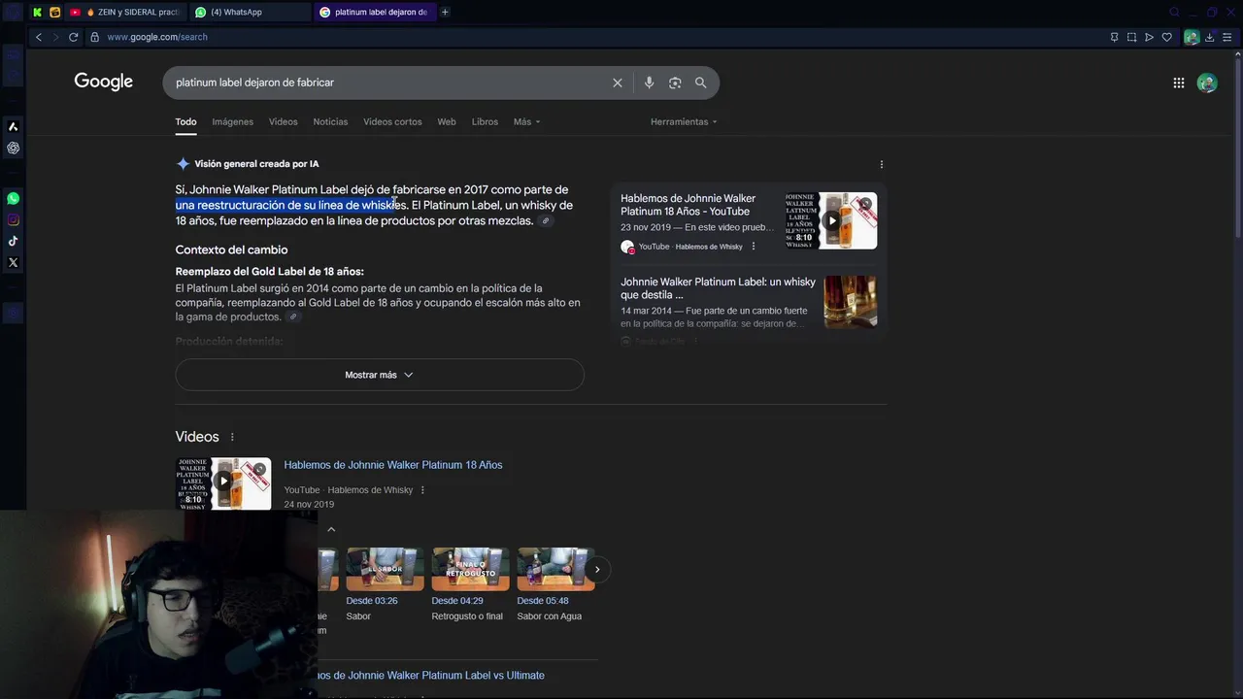Open the Libros results tab
The image size is (1243, 699).
click(485, 121)
